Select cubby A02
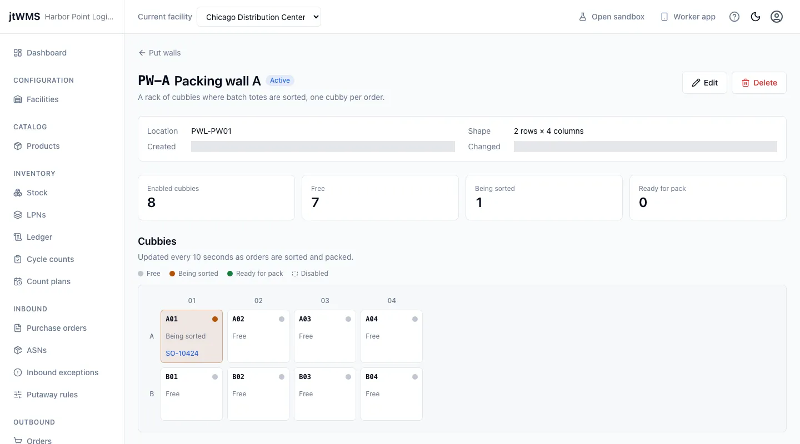The height and width of the screenshot is (444, 800). pos(258,336)
